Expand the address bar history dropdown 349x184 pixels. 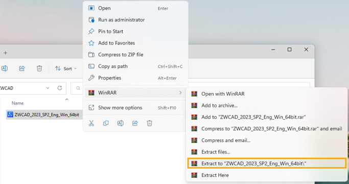(48, 88)
